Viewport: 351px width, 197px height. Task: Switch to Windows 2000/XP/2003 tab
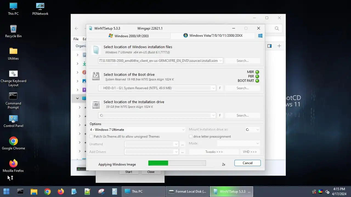click(x=129, y=36)
